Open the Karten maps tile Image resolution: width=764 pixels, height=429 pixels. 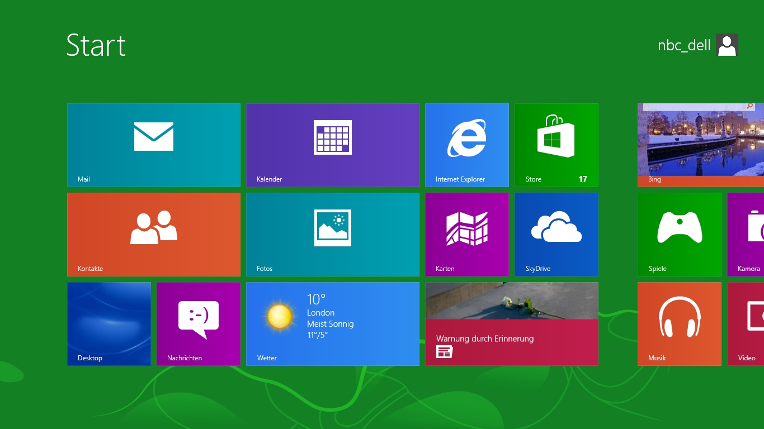pyautogui.click(x=467, y=235)
